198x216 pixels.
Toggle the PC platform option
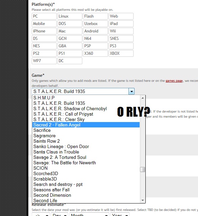click(x=44, y=16)
